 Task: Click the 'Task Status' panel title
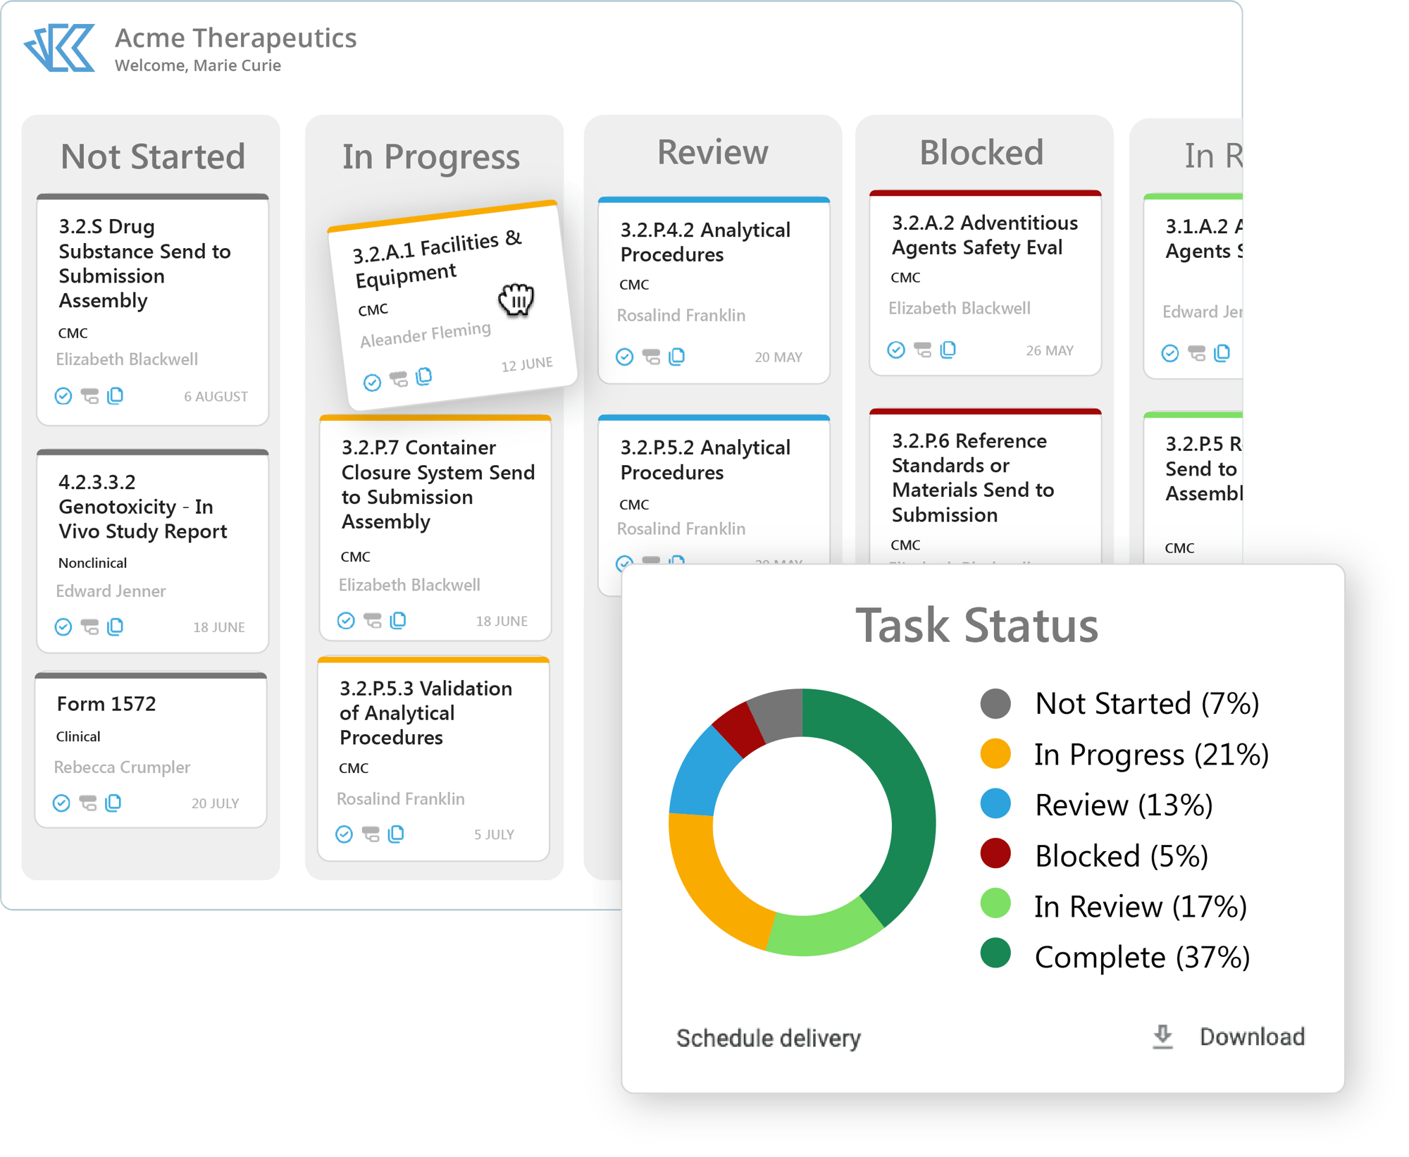click(x=977, y=625)
